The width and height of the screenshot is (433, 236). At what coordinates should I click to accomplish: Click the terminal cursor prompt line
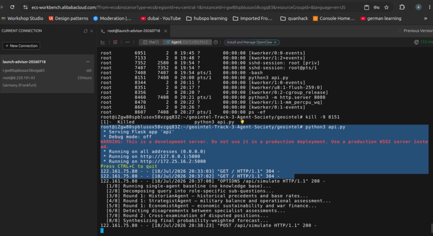coord(102,231)
